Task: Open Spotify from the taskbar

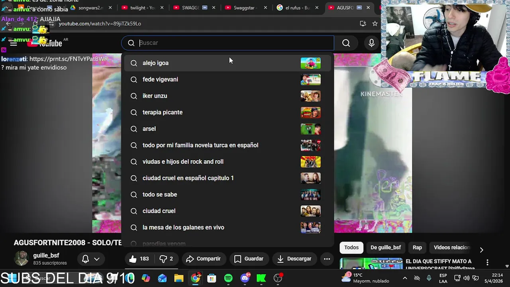Action: coord(228,278)
